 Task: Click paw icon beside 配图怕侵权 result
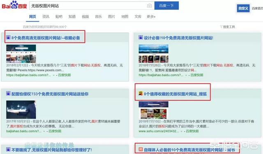[x=8, y=93]
